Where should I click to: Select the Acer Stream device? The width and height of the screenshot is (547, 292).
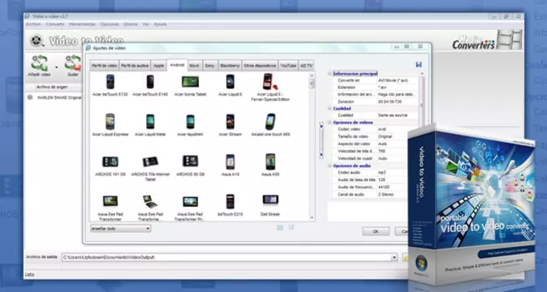coord(230,125)
